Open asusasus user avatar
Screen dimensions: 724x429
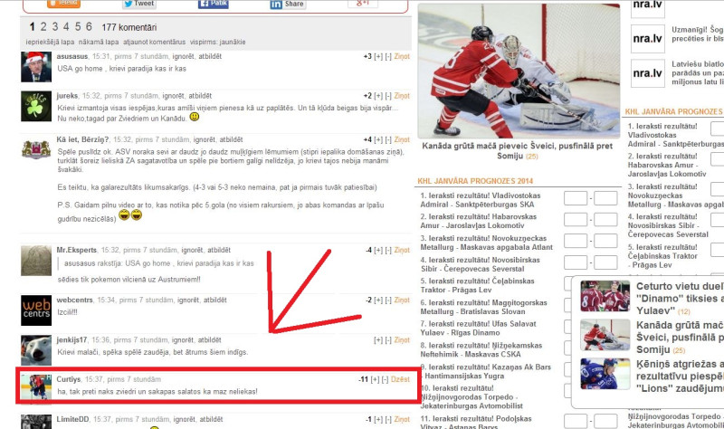coord(36,67)
